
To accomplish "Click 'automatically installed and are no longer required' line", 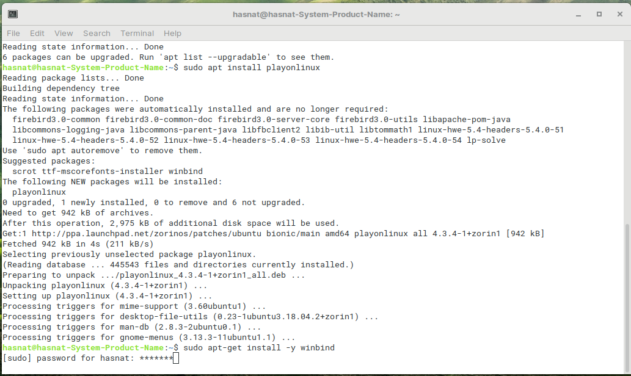I will [195, 109].
